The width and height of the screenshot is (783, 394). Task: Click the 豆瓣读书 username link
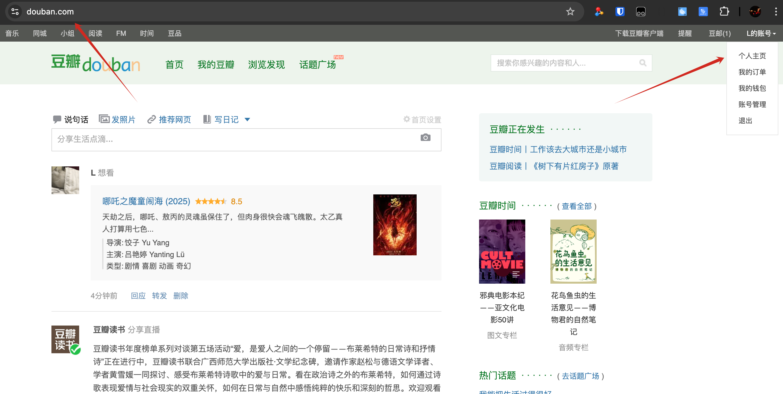109,330
